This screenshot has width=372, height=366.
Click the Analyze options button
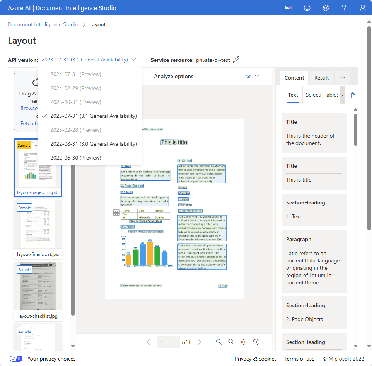tap(173, 76)
